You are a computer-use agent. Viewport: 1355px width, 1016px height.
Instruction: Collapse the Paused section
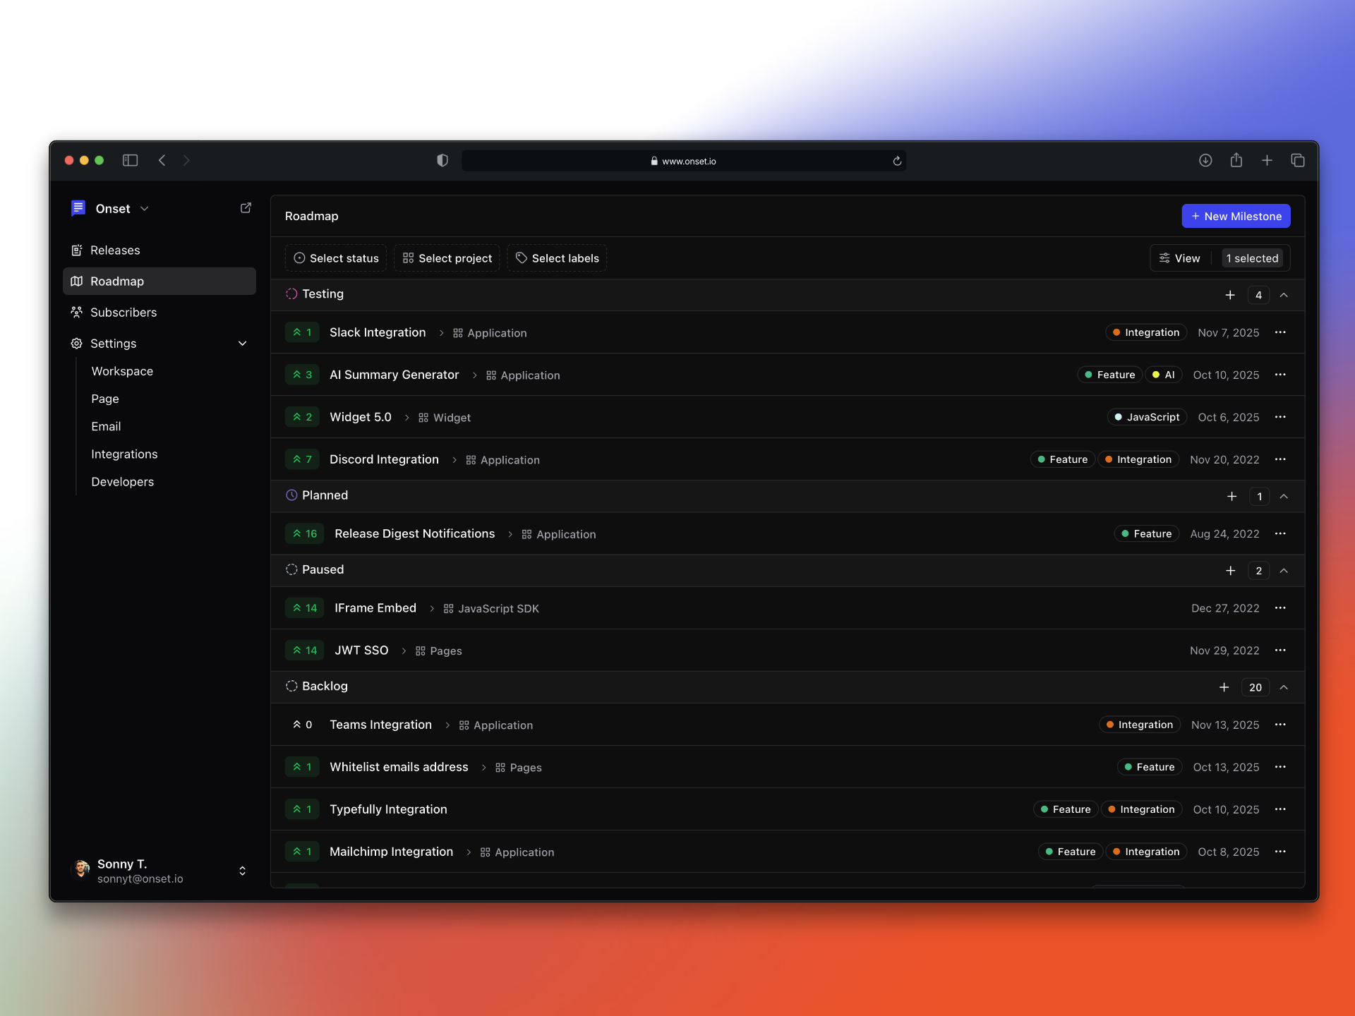[1284, 570]
